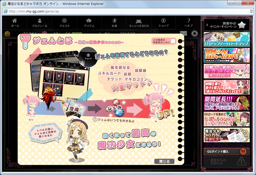The height and width of the screenshot is (175, 256).
Task: Open the 2月アップデートロードマップ banner
Action: (x=226, y=39)
